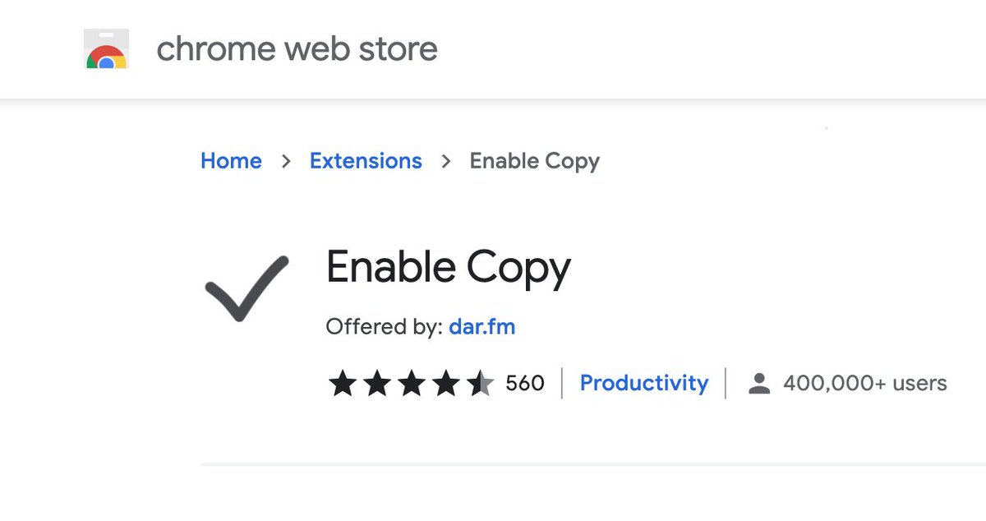Open the Extensions breadcrumb link

(366, 161)
